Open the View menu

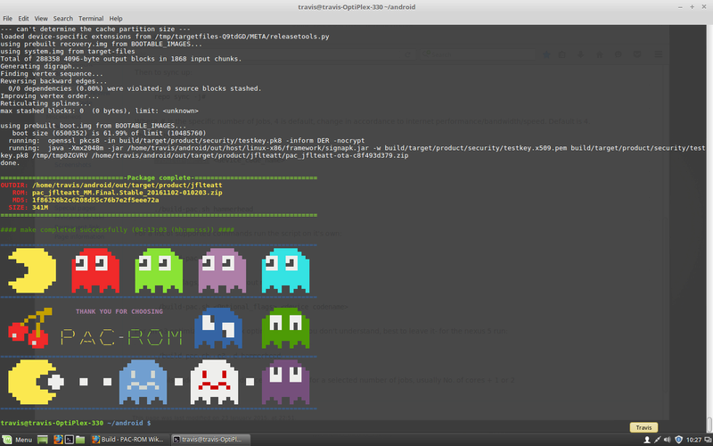pos(41,19)
